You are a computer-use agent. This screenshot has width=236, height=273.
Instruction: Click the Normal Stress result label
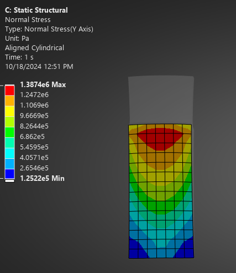[28, 20]
